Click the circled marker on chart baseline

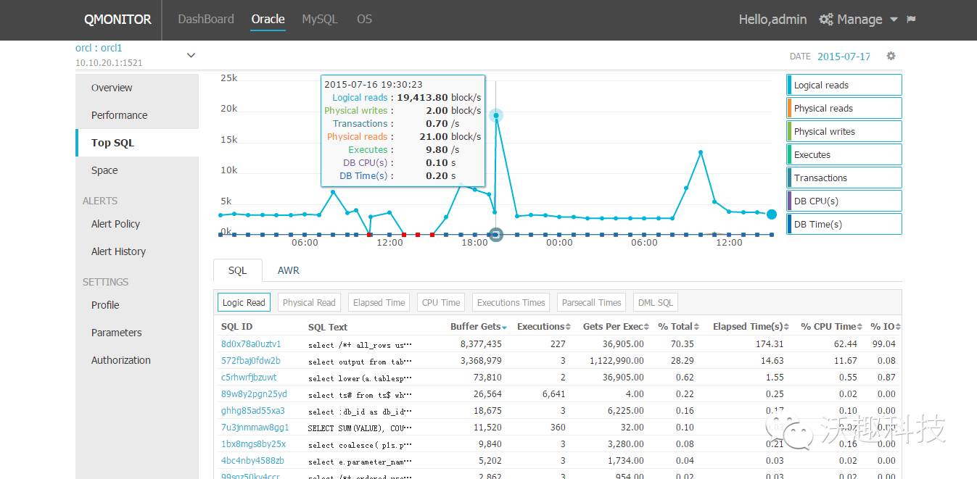(496, 235)
